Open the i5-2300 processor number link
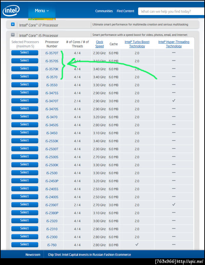205x265 pixels. pyautogui.click(x=52, y=237)
